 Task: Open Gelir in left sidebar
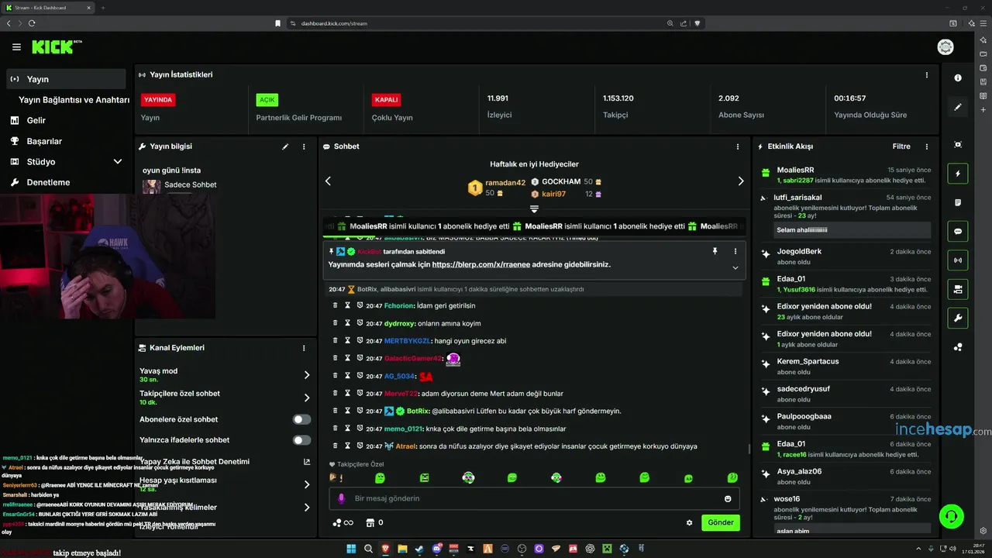click(36, 120)
